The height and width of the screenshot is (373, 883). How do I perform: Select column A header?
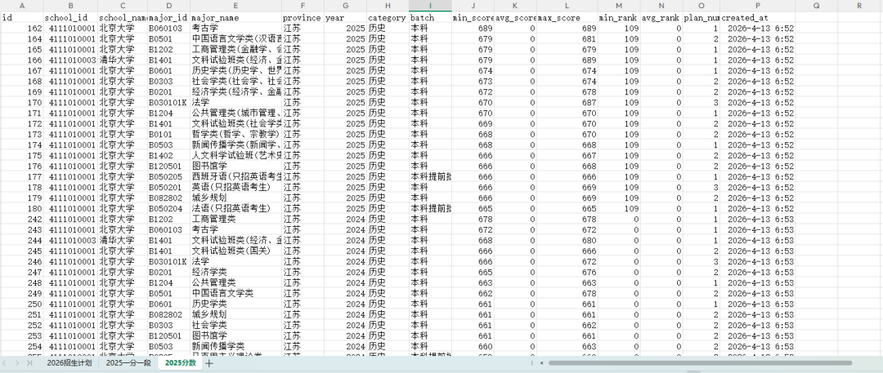[22, 6]
